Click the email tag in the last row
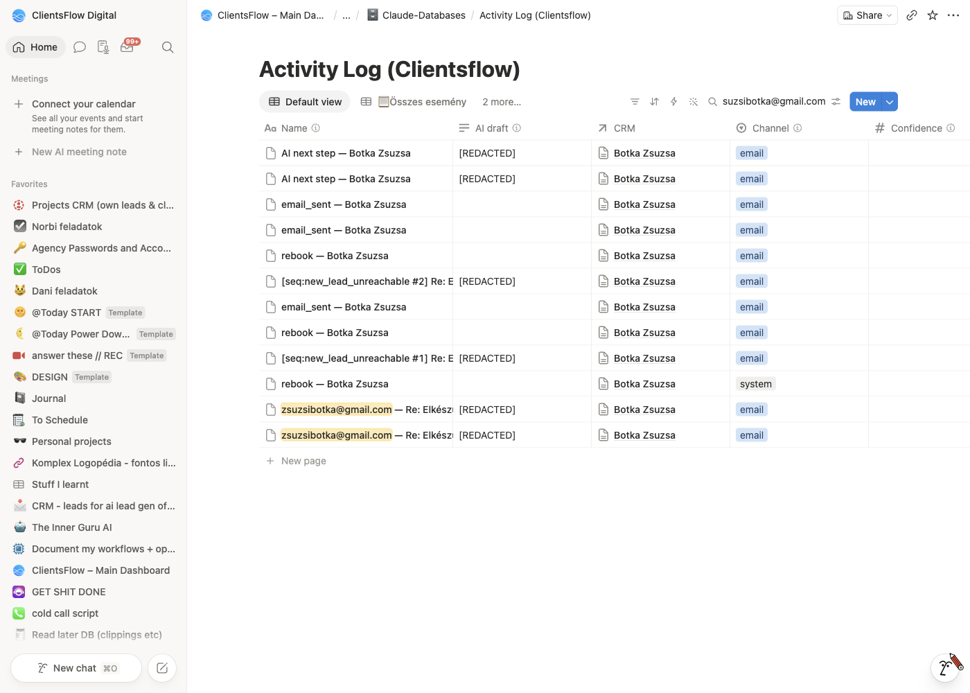The height and width of the screenshot is (693, 970). (752, 435)
